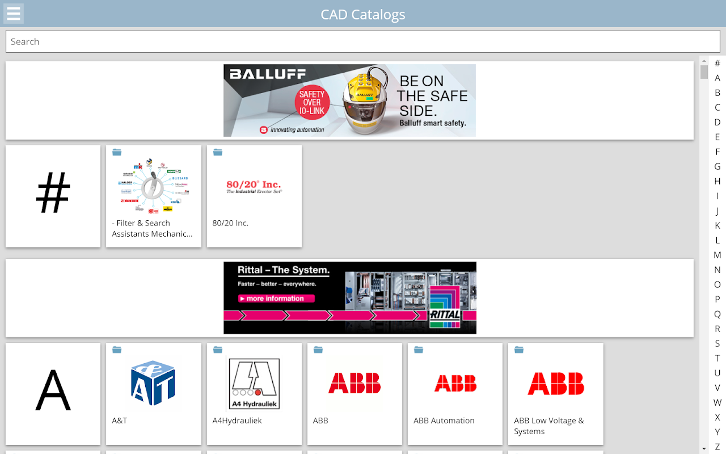This screenshot has height=454, width=726.
Task: Click the scrollbar up arrow
Action: (704, 60)
